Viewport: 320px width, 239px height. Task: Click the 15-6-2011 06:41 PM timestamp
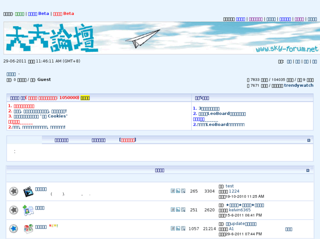tap(244, 215)
